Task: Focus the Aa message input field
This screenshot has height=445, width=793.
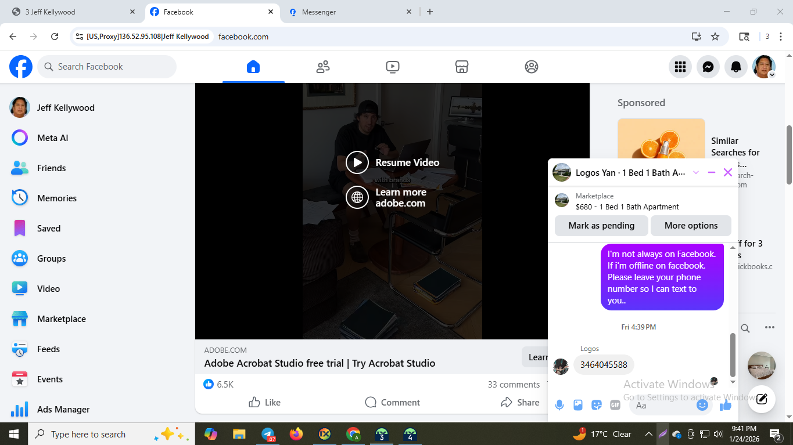Action: tap(663, 405)
